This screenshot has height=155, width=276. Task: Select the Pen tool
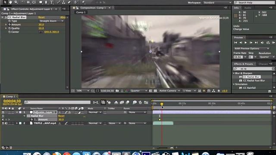(x=46, y=2)
